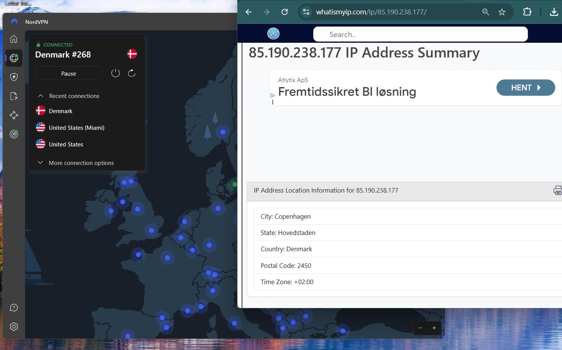Select the VPN servers globe icon
The height and width of the screenshot is (350, 562).
coord(14,58)
